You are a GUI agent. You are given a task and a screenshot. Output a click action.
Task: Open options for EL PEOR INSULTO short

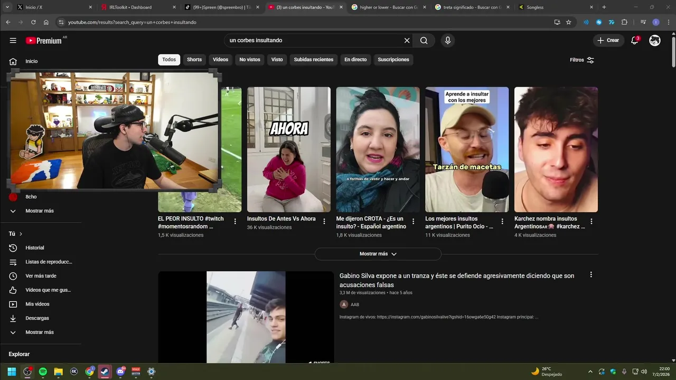235,222
